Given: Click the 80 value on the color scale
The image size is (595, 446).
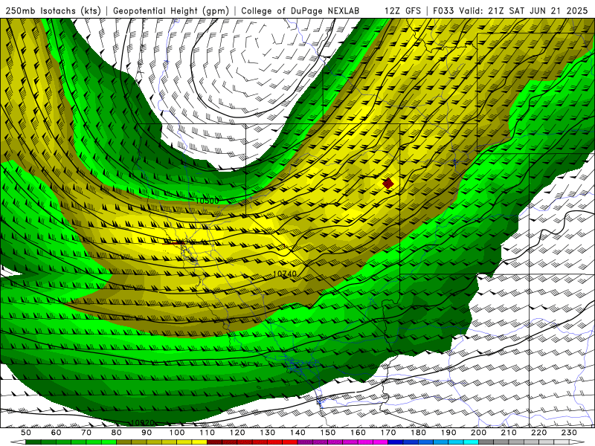Looking at the screenshot, I should click(117, 433).
